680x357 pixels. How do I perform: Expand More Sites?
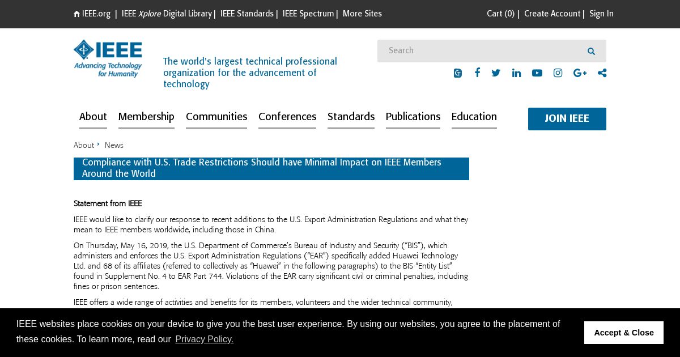[362, 14]
